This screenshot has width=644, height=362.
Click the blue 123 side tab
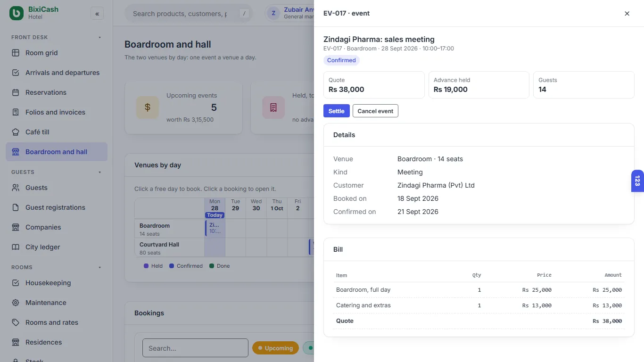[x=637, y=181]
